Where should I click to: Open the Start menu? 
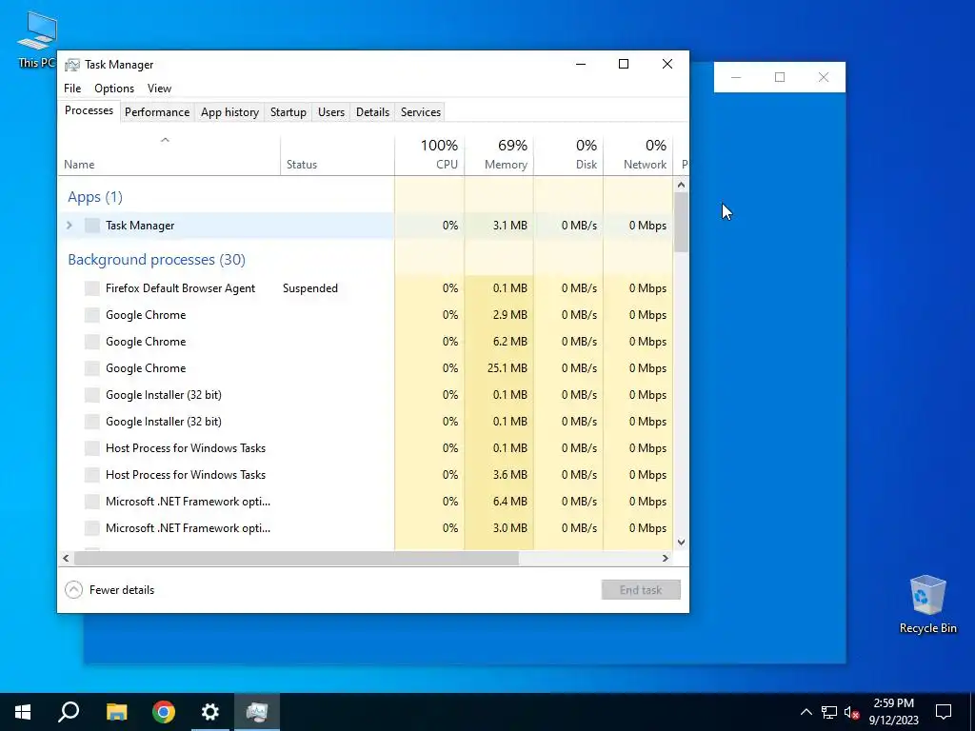coord(23,712)
